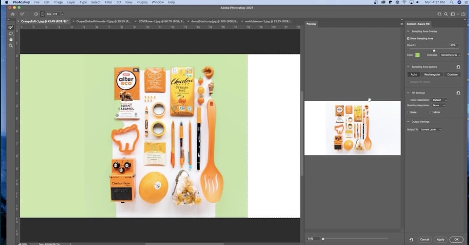Open the Filter menu
469x245 pixels.
pos(108,2)
